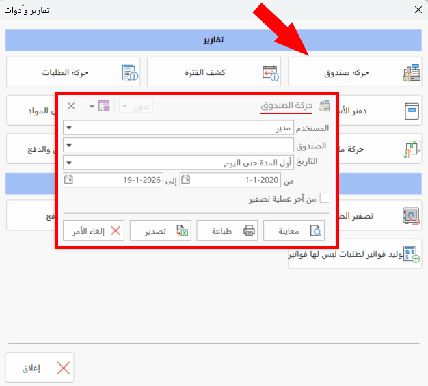
Task: Open the التاريخ dropdown أول المدة حتى اليوم
Action: (178, 163)
